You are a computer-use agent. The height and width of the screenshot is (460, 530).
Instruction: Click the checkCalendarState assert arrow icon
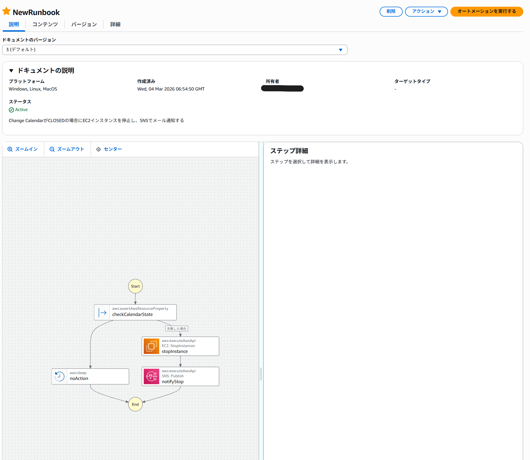(102, 312)
